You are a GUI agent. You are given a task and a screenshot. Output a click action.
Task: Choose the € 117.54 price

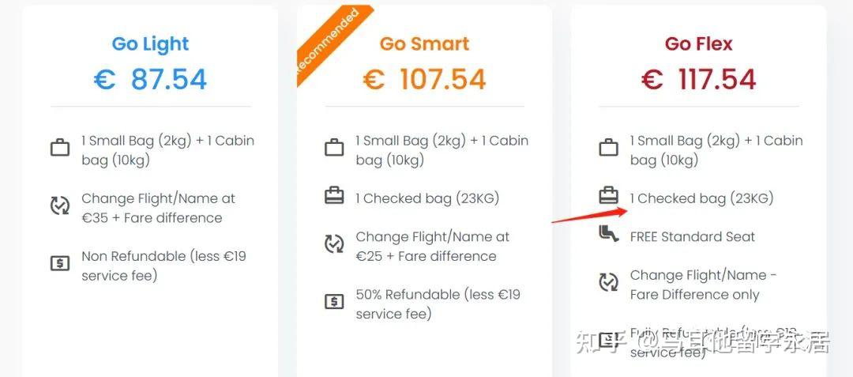point(698,79)
